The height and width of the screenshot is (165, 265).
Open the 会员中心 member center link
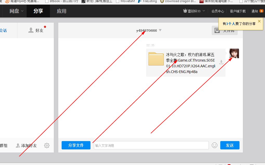point(217,11)
